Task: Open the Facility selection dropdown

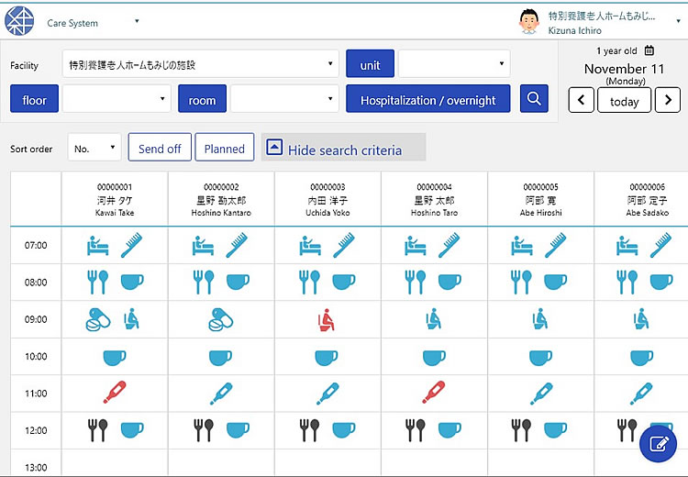Action: pos(201,64)
